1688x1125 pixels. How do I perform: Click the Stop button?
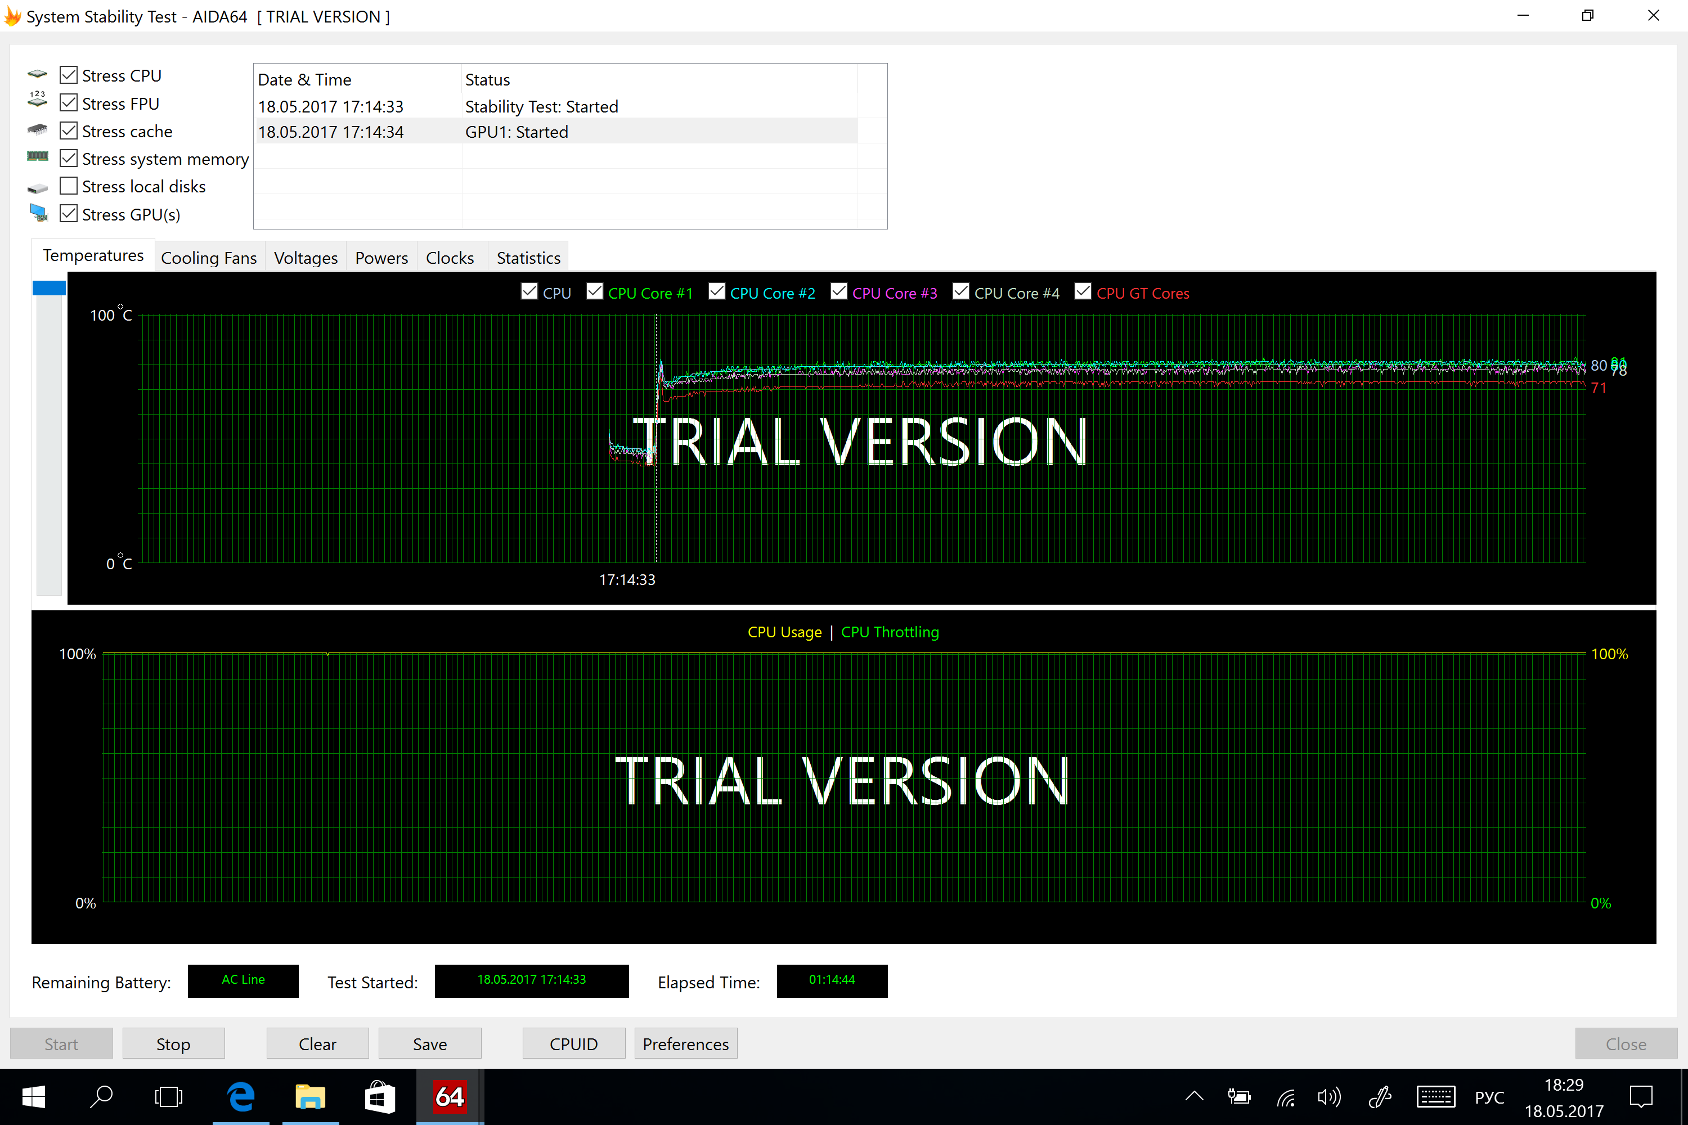point(174,1044)
